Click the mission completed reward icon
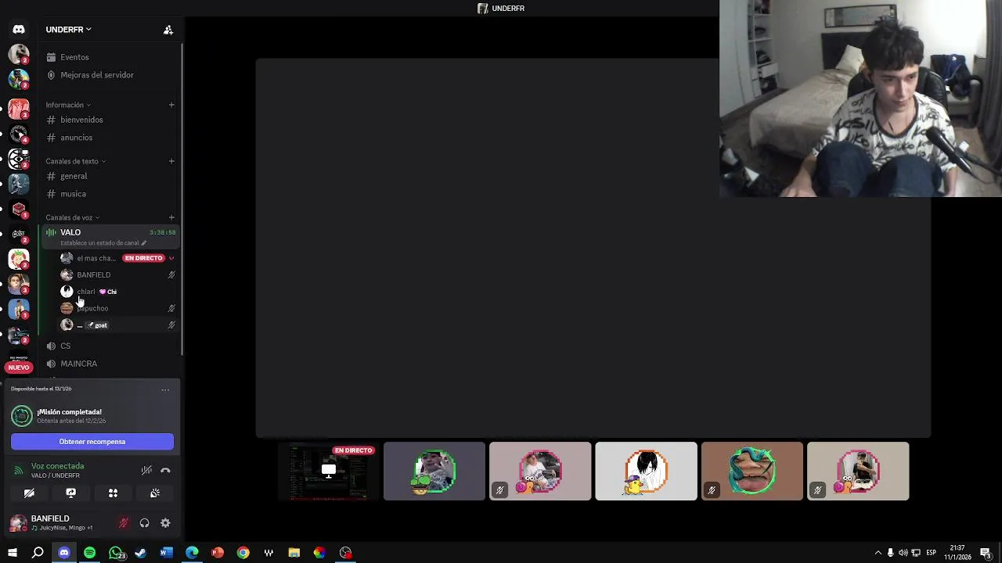 tap(22, 416)
